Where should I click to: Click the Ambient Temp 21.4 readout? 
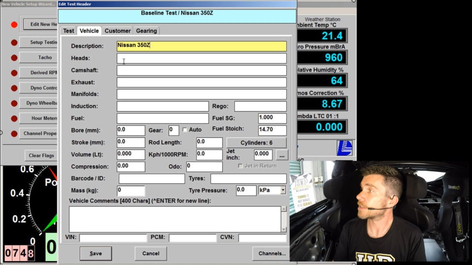point(322,36)
